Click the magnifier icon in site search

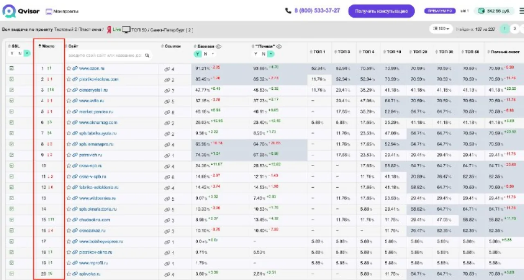pos(147,55)
